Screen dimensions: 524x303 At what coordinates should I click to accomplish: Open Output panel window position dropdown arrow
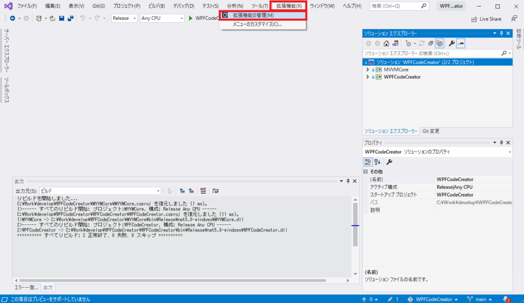click(341, 181)
